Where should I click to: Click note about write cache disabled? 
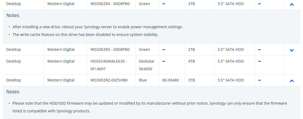coord(85,35)
